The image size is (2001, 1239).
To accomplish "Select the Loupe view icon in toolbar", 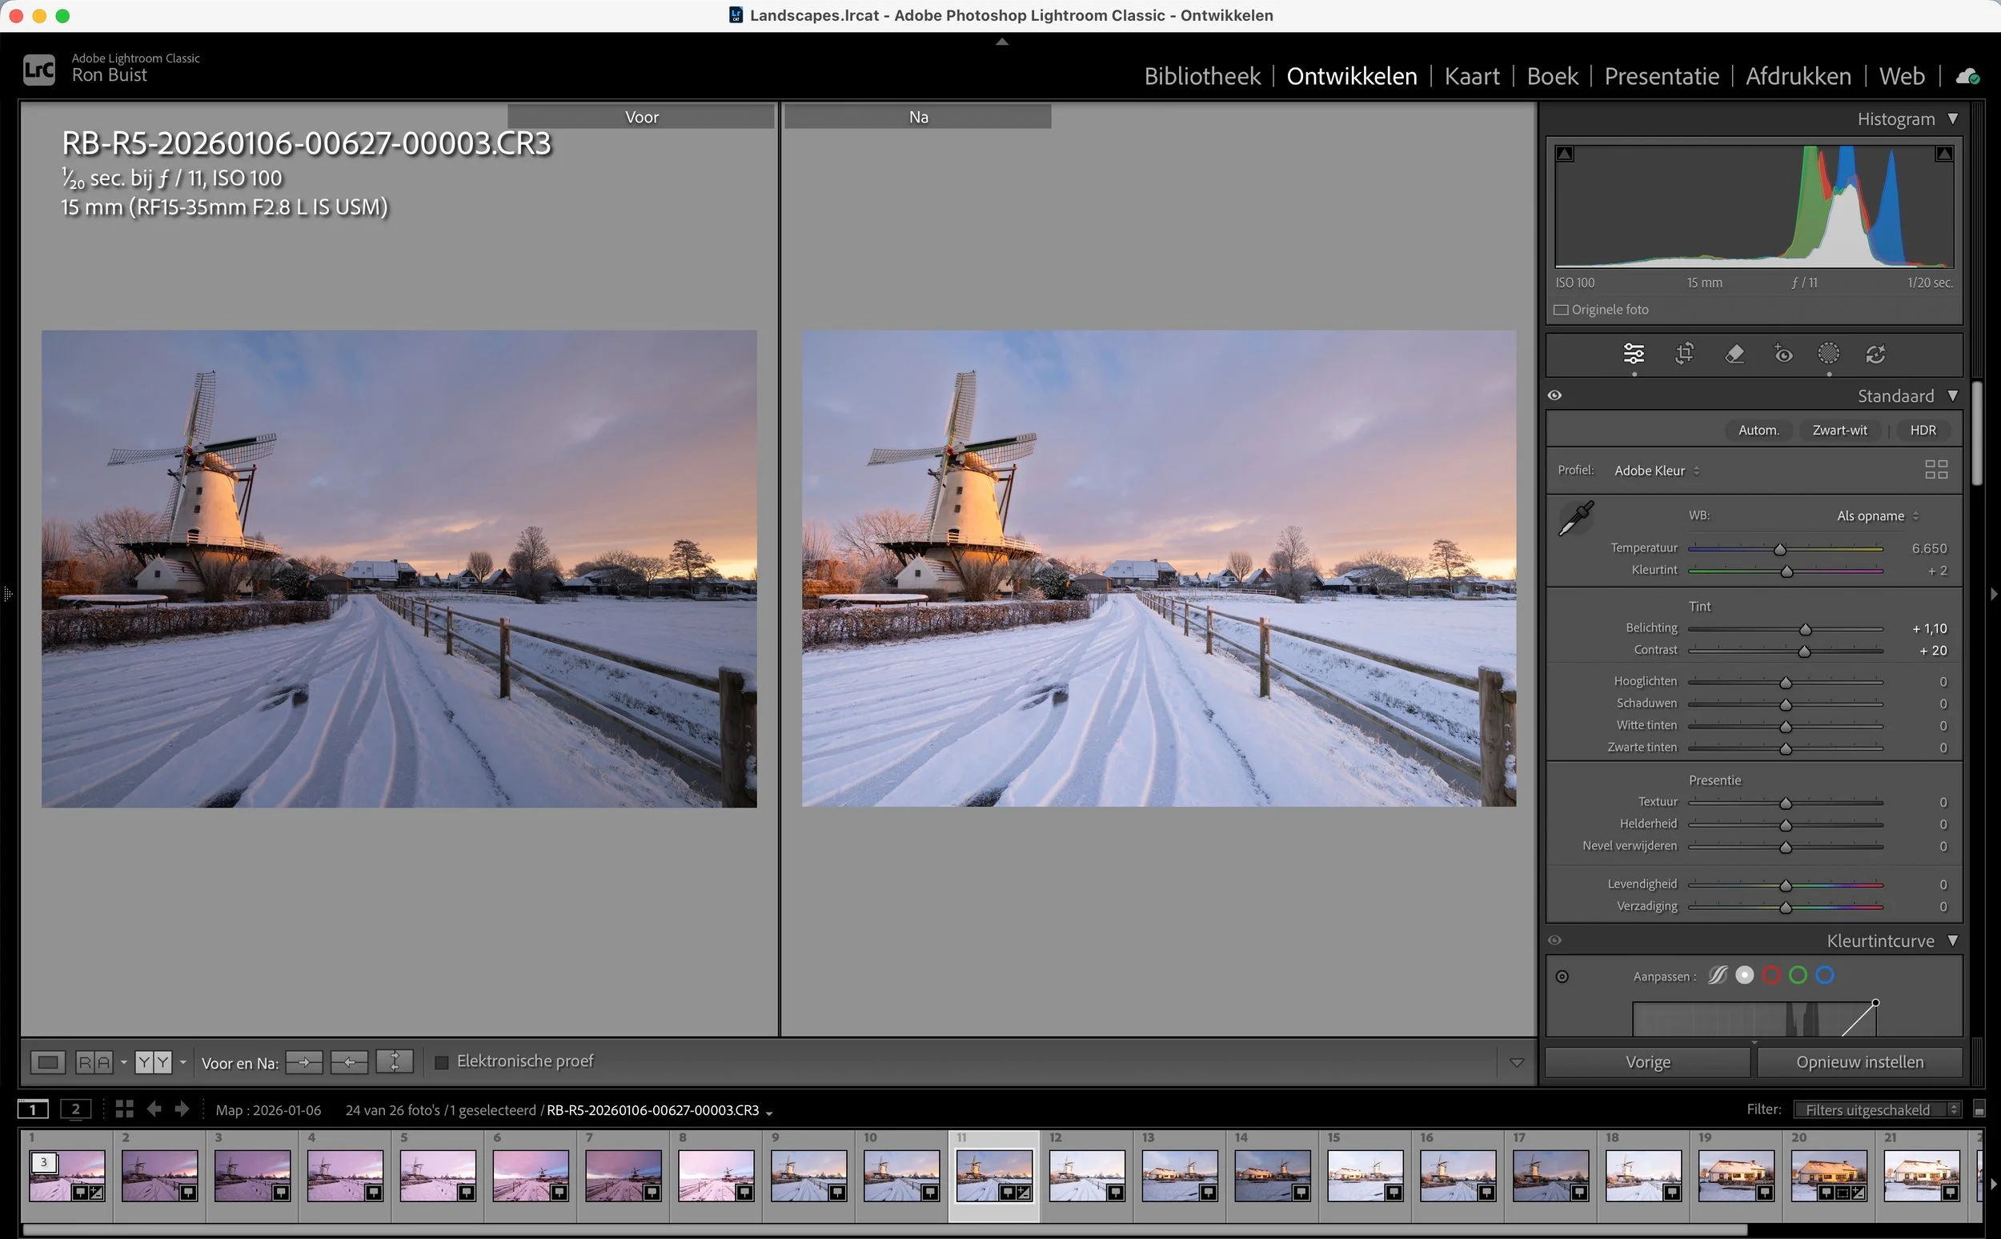I will point(46,1061).
